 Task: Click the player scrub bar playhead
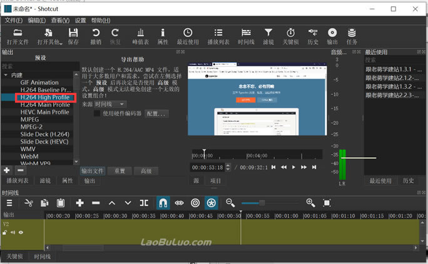204,154
